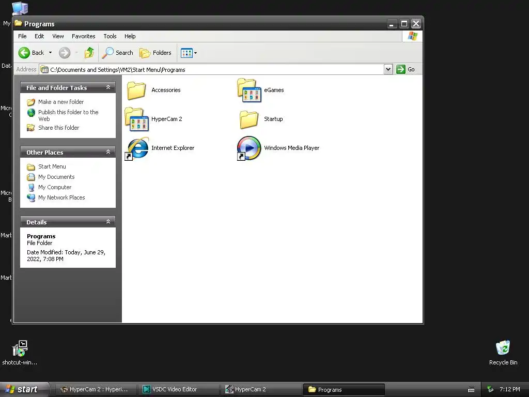Open the View menu

[58, 36]
